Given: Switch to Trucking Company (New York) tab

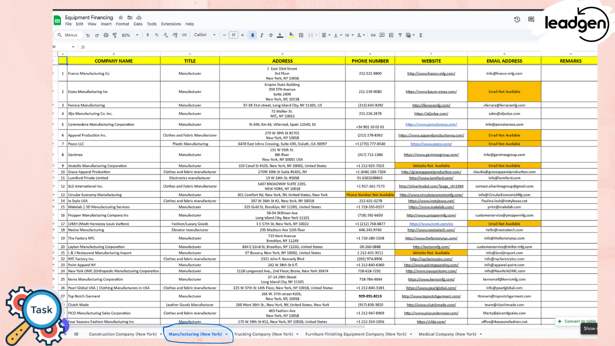Looking at the screenshot, I should (263, 334).
